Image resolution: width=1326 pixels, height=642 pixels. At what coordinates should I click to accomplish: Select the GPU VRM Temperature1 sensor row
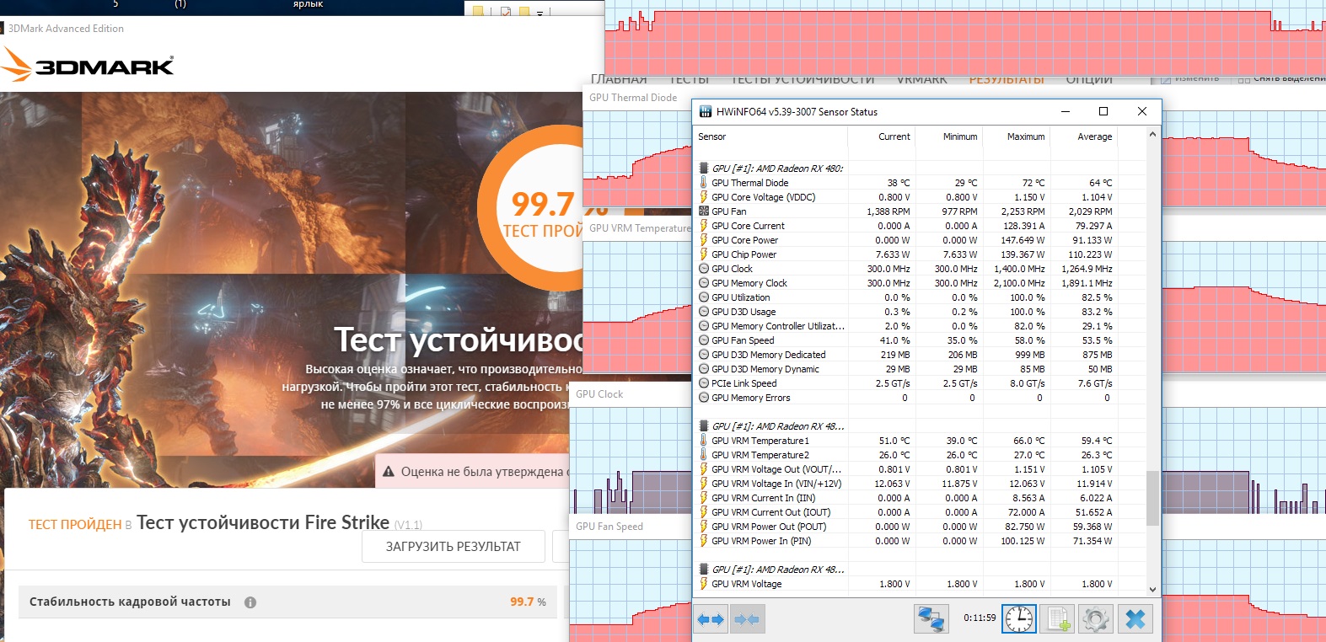click(x=920, y=441)
